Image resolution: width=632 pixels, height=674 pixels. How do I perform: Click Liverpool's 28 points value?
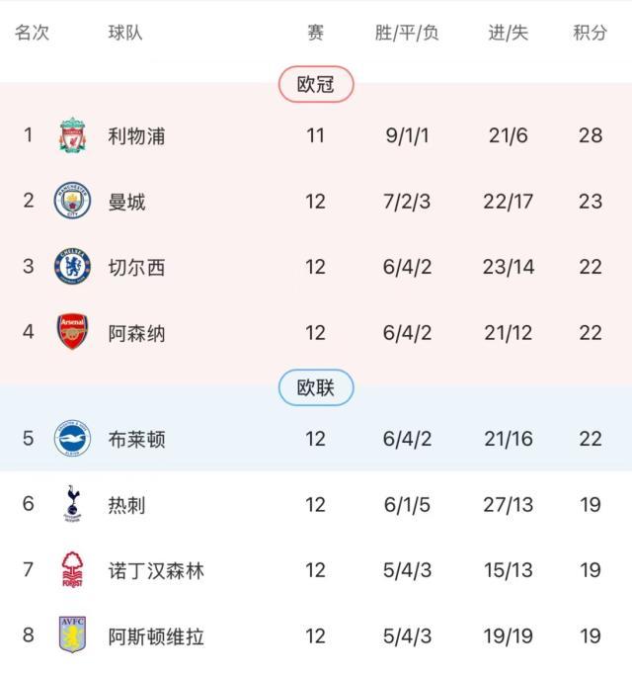click(x=591, y=135)
